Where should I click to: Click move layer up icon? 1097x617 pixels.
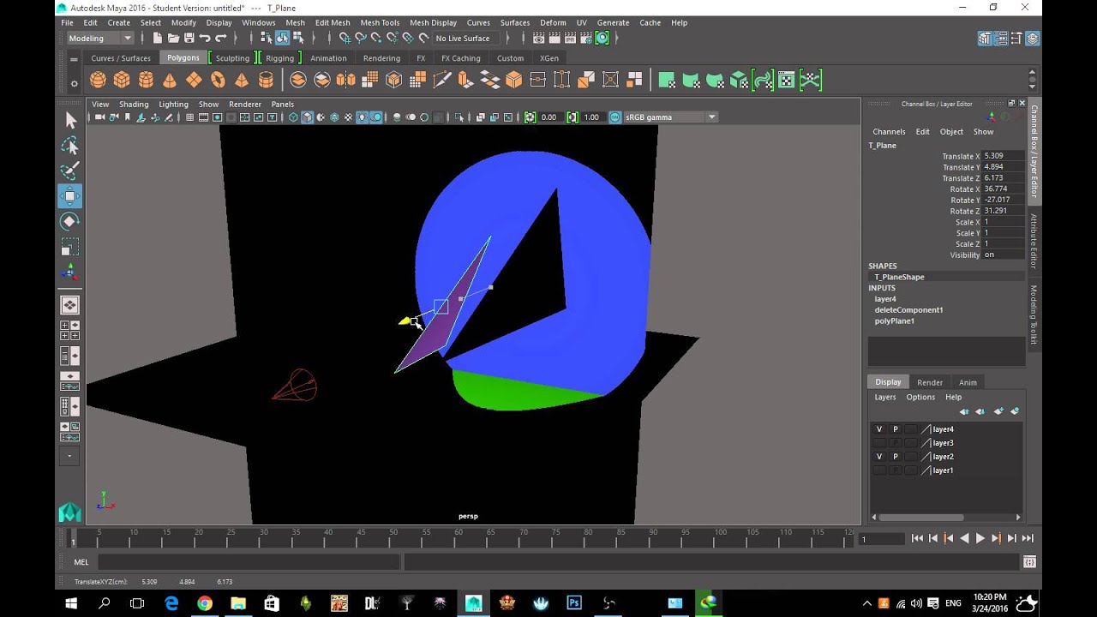click(965, 411)
